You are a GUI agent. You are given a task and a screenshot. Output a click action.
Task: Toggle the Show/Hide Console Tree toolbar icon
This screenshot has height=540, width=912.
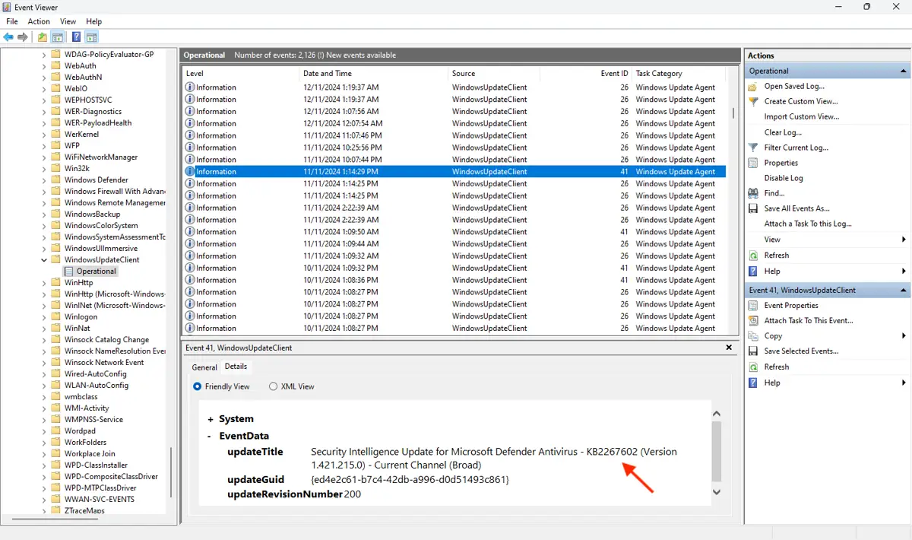[57, 37]
